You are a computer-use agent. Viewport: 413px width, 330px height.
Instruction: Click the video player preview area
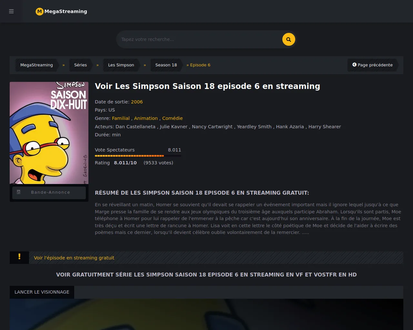206,314
